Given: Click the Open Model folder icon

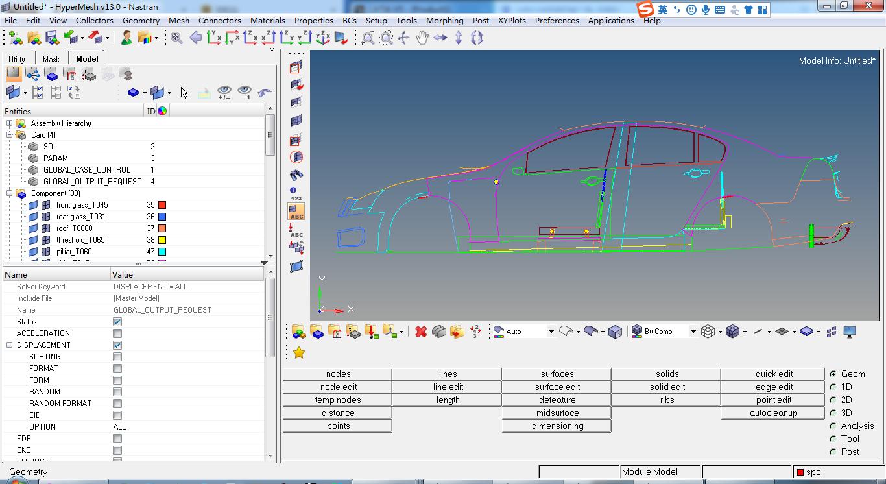Looking at the screenshot, I should point(34,38).
